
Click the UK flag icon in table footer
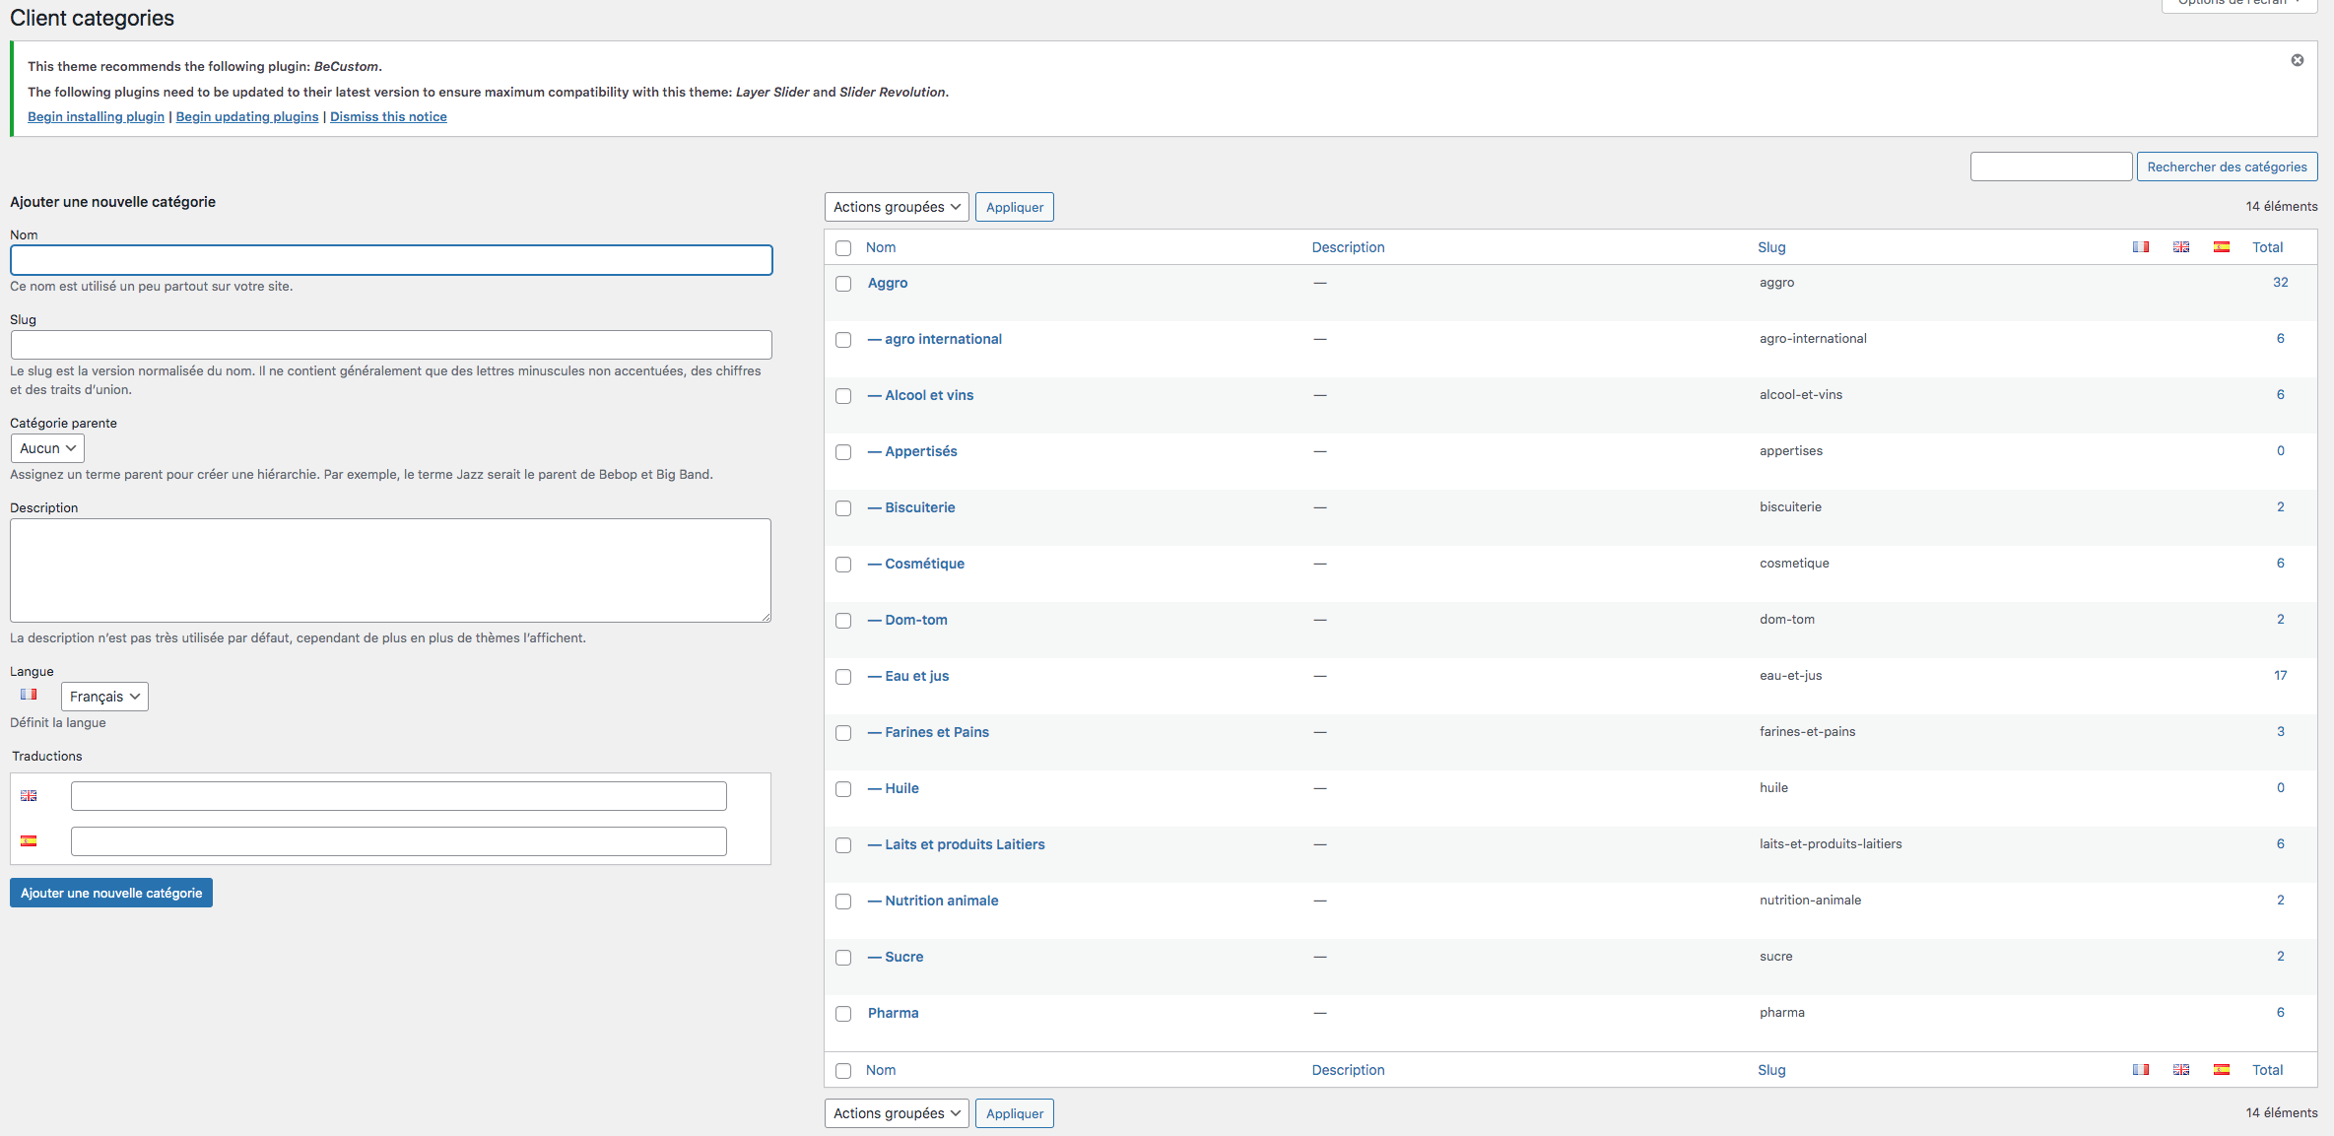click(2180, 1070)
